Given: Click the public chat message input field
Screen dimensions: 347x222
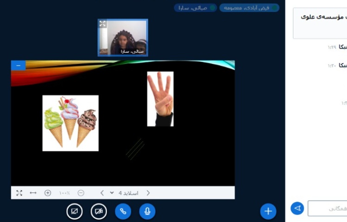Looking at the screenshot, I should (x=328, y=209).
